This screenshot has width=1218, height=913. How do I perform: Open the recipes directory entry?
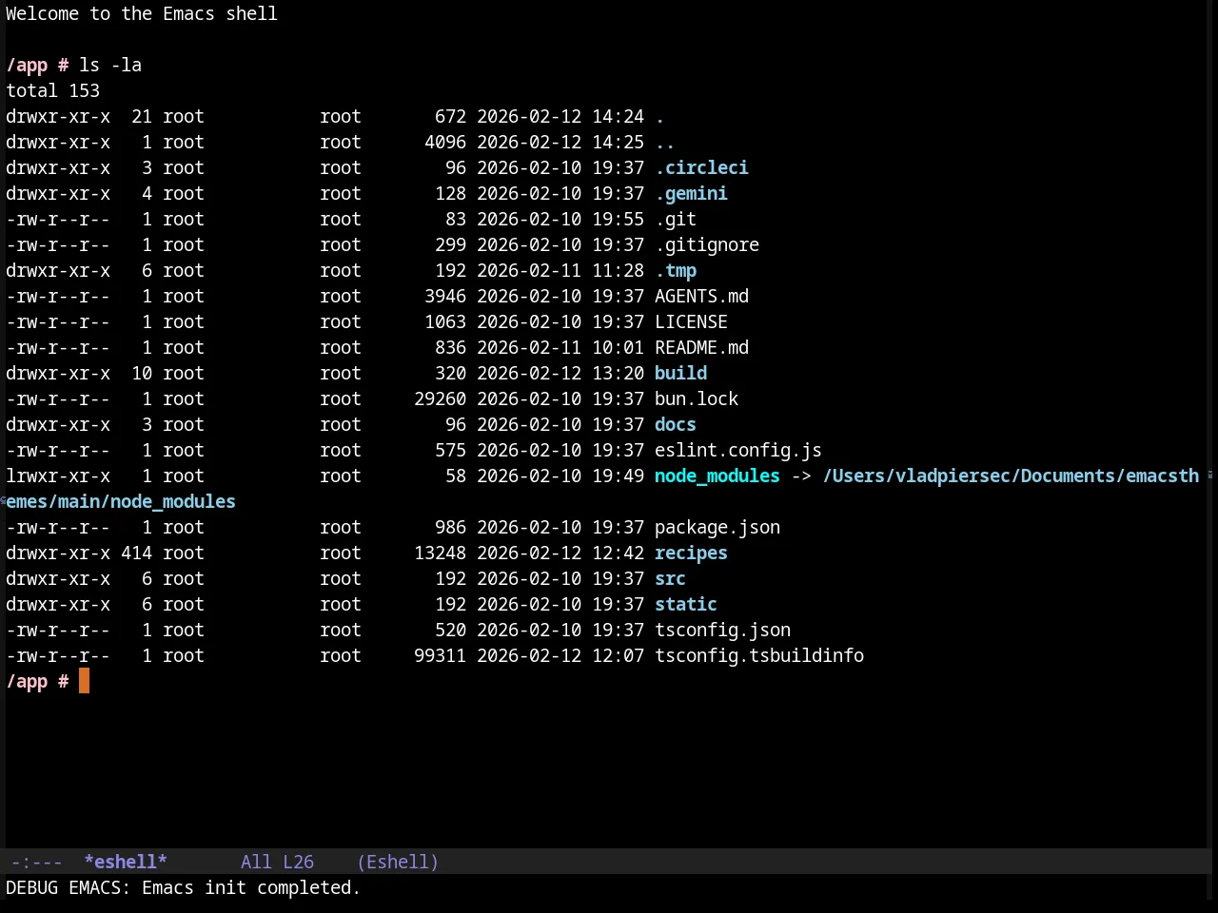(x=691, y=554)
